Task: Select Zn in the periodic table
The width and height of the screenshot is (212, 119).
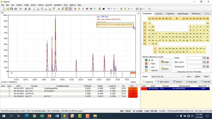Action: click(x=187, y=33)
